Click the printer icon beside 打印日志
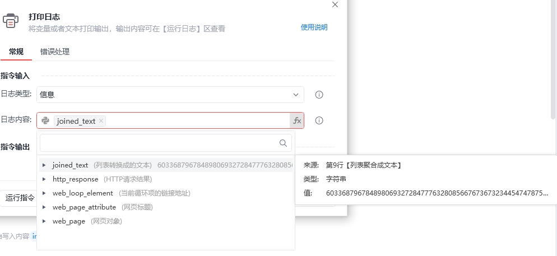This screenshot has width=557, height=256. click(11, 21)
